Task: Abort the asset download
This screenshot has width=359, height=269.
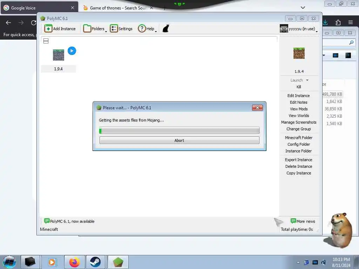Action: 179,140
